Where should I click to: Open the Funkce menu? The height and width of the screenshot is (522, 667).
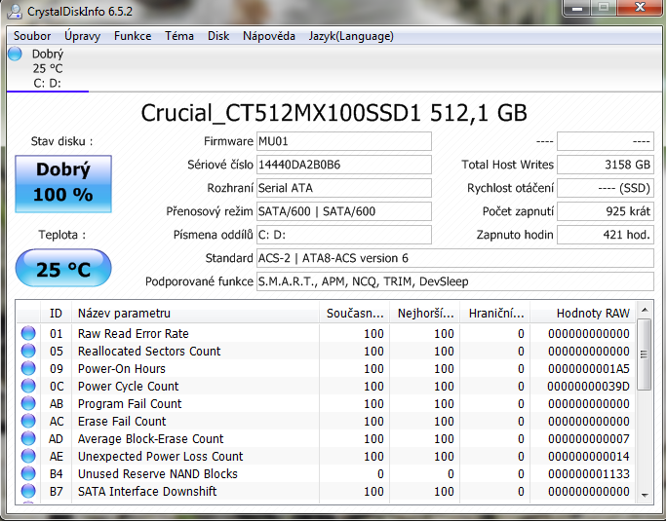pyautogui.click(x=133, y=36)
